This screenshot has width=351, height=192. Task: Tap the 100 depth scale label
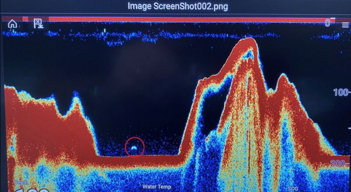(340, 92)
